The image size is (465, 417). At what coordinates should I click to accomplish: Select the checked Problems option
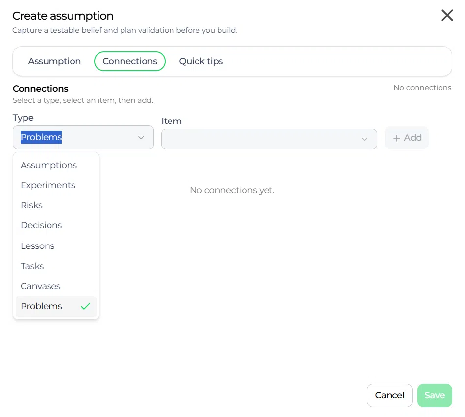coord(56,306)
